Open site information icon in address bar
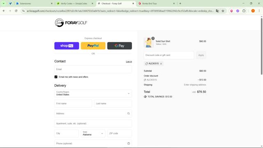Screen dimensions: 263x148 23,11
